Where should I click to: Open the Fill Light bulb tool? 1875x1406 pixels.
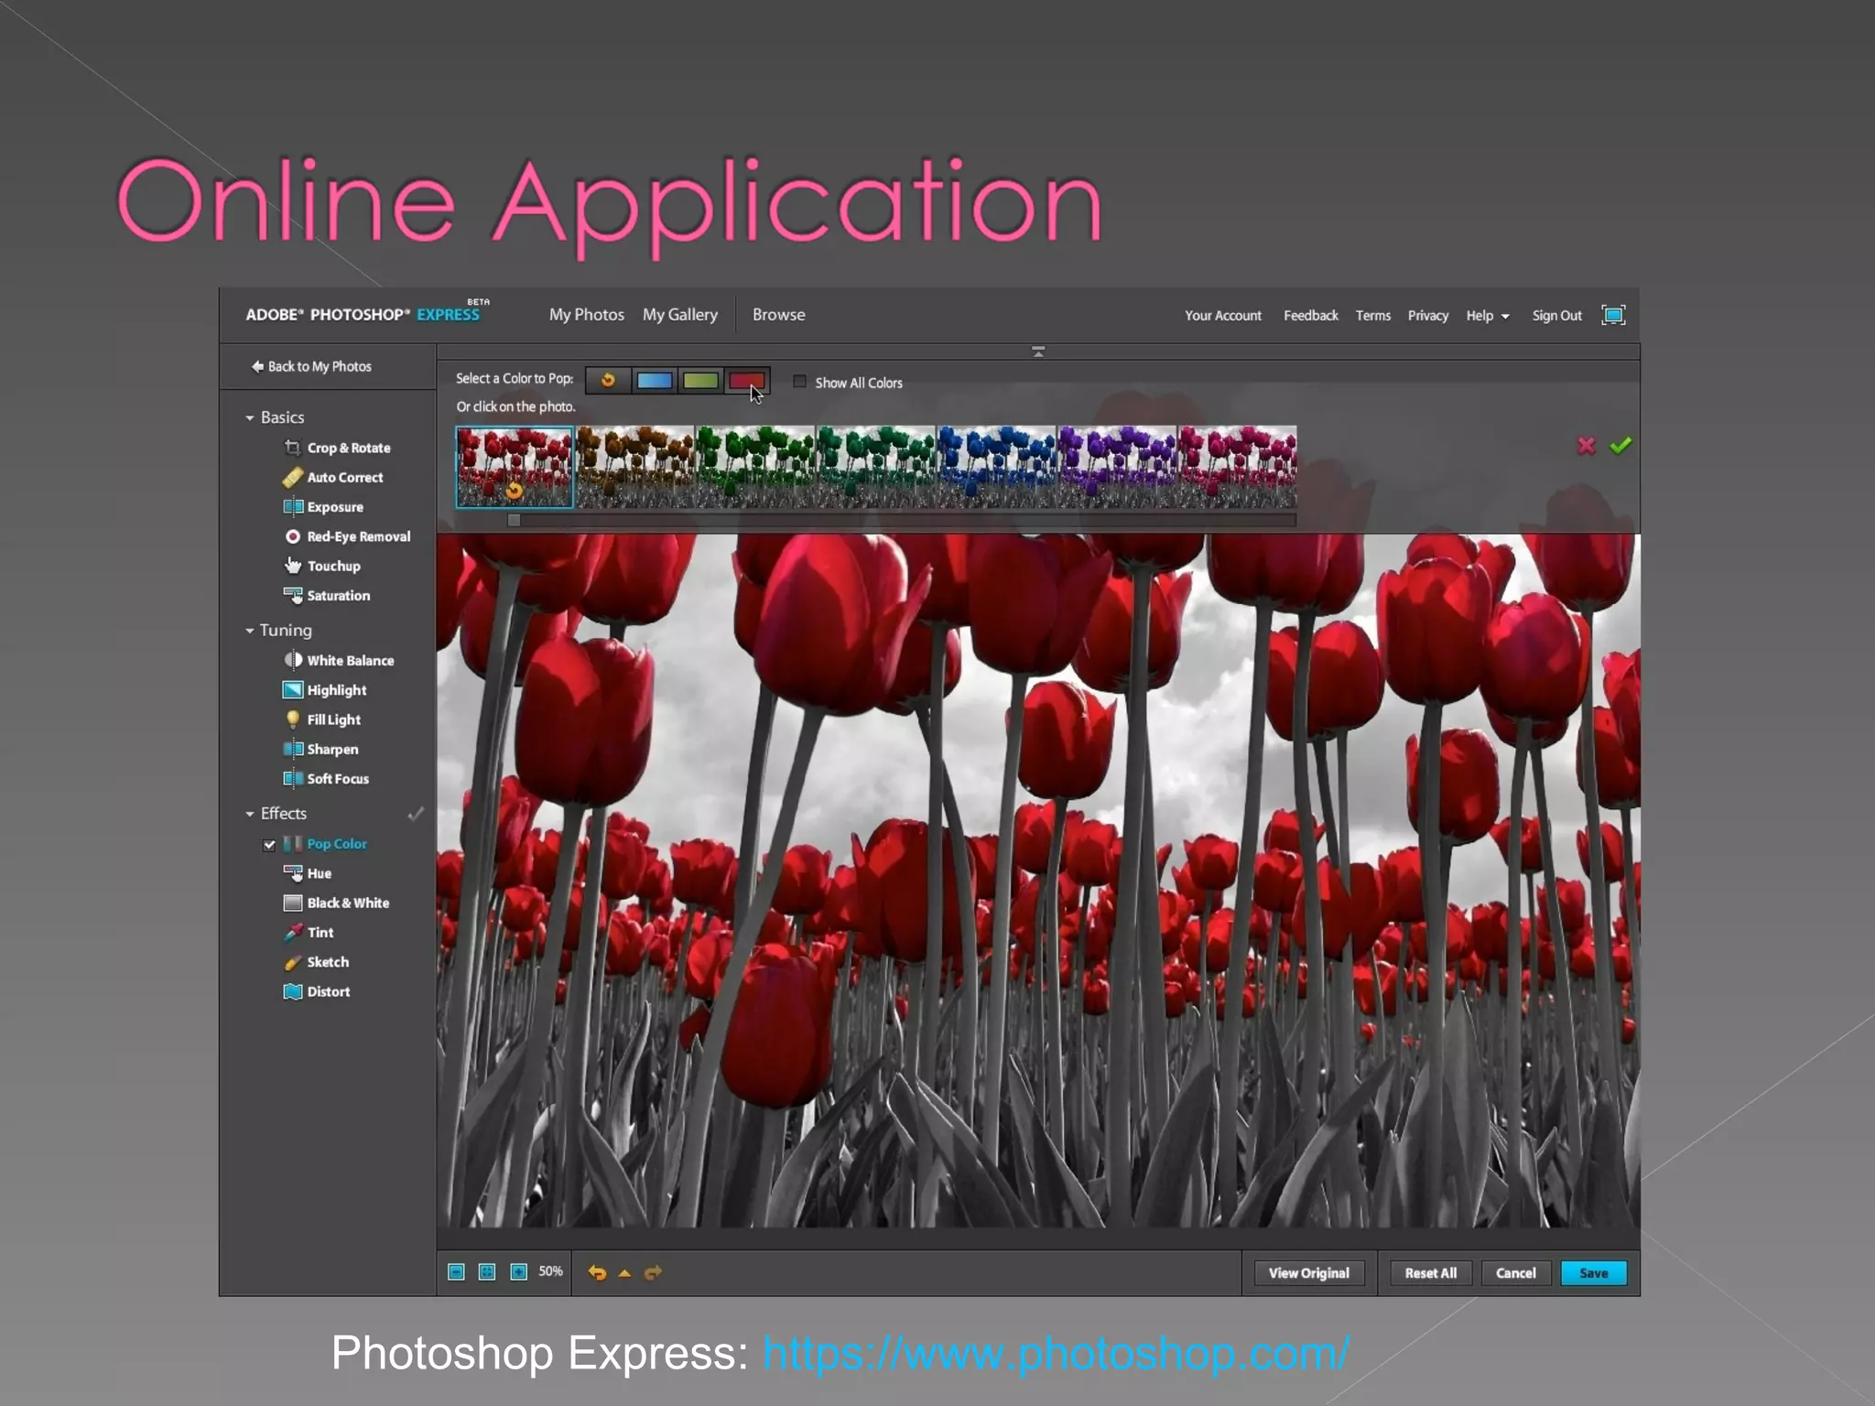(293, 719)
